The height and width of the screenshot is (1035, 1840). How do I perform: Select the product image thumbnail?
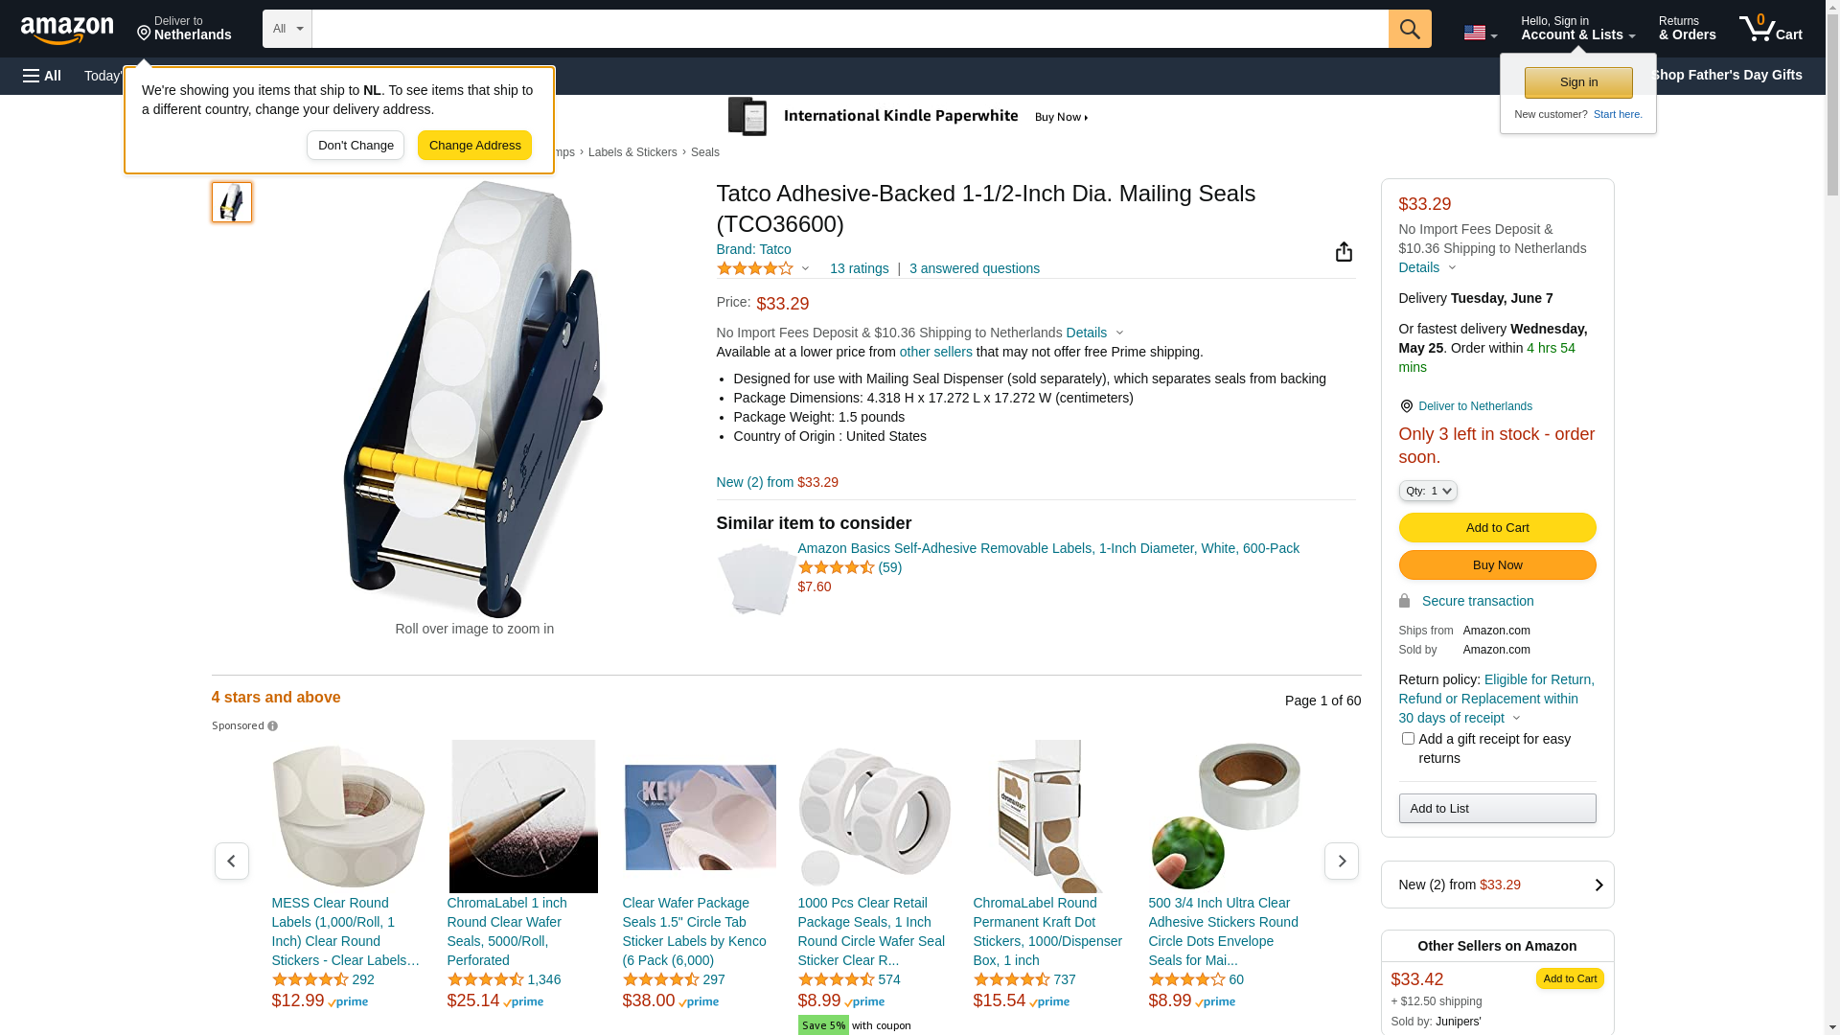click(232, 202)
